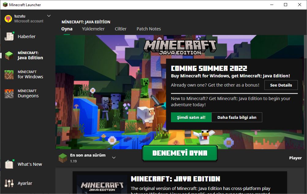
Task: Click the Minecraft Launcher title bar icon
Action: [x=5, y=5]
